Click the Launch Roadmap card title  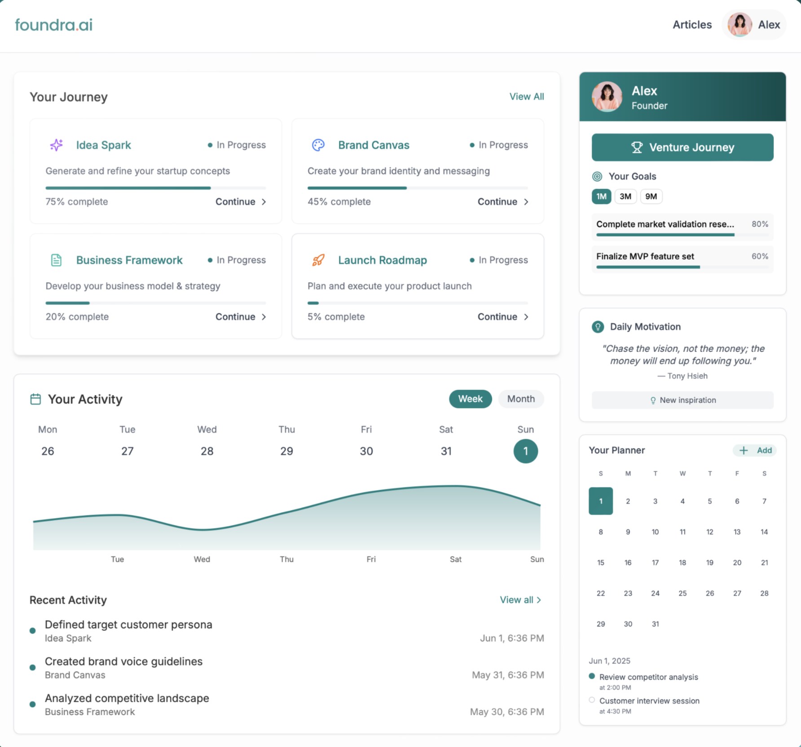pyautogui.click(x=383, y=260)
